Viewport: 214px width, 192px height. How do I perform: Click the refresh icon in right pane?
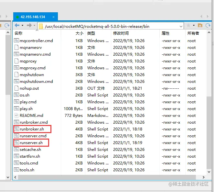[208, 25]
